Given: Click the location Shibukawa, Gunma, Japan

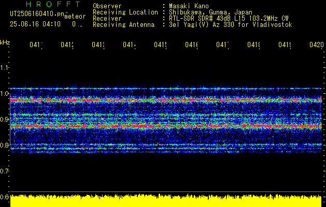Looking at the screenshot, I should [x=210, y=12].
